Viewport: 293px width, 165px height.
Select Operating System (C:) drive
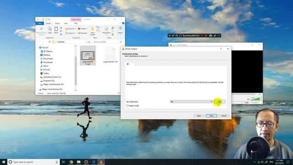coord(51,77)
